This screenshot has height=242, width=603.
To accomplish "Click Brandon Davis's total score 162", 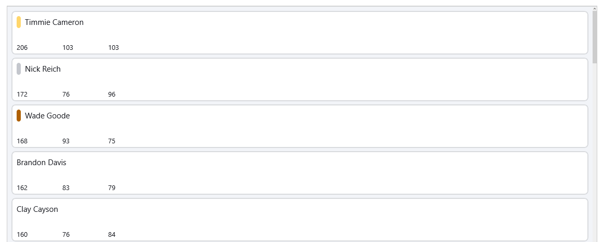I will point(22,188).
